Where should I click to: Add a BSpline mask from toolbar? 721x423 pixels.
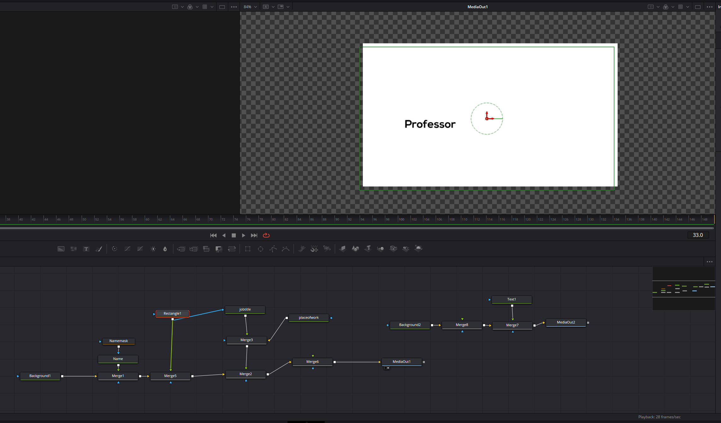point(286,249)
